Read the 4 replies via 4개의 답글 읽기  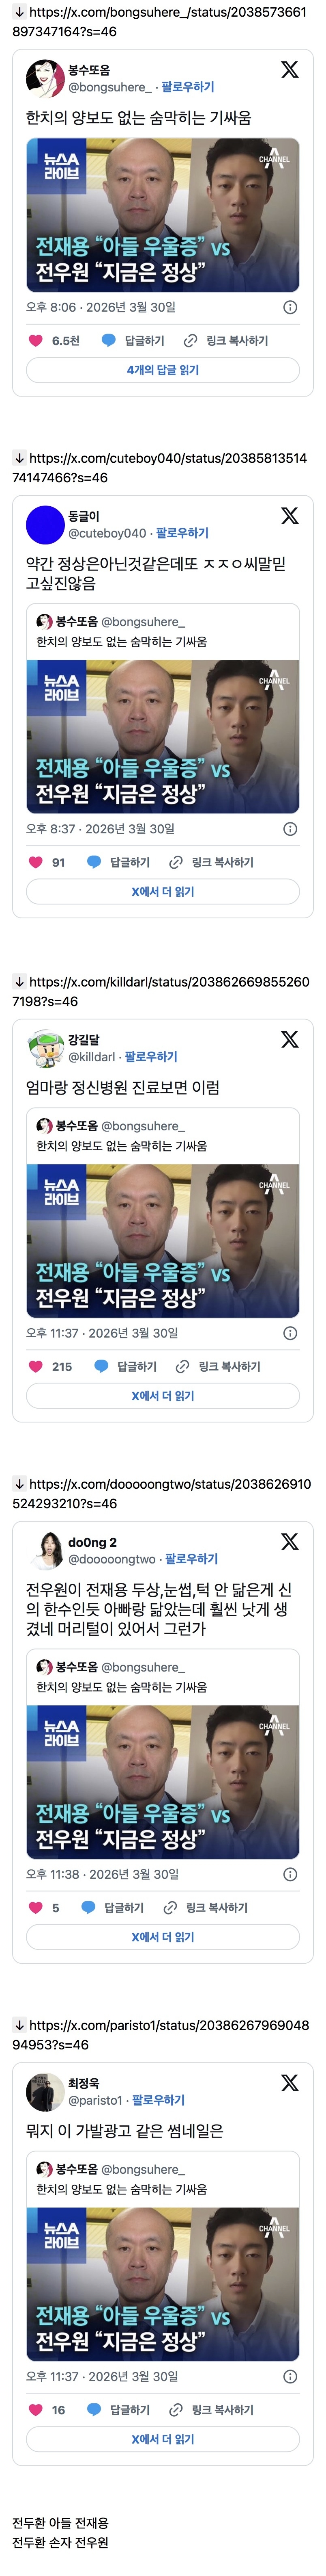point(163,370)
